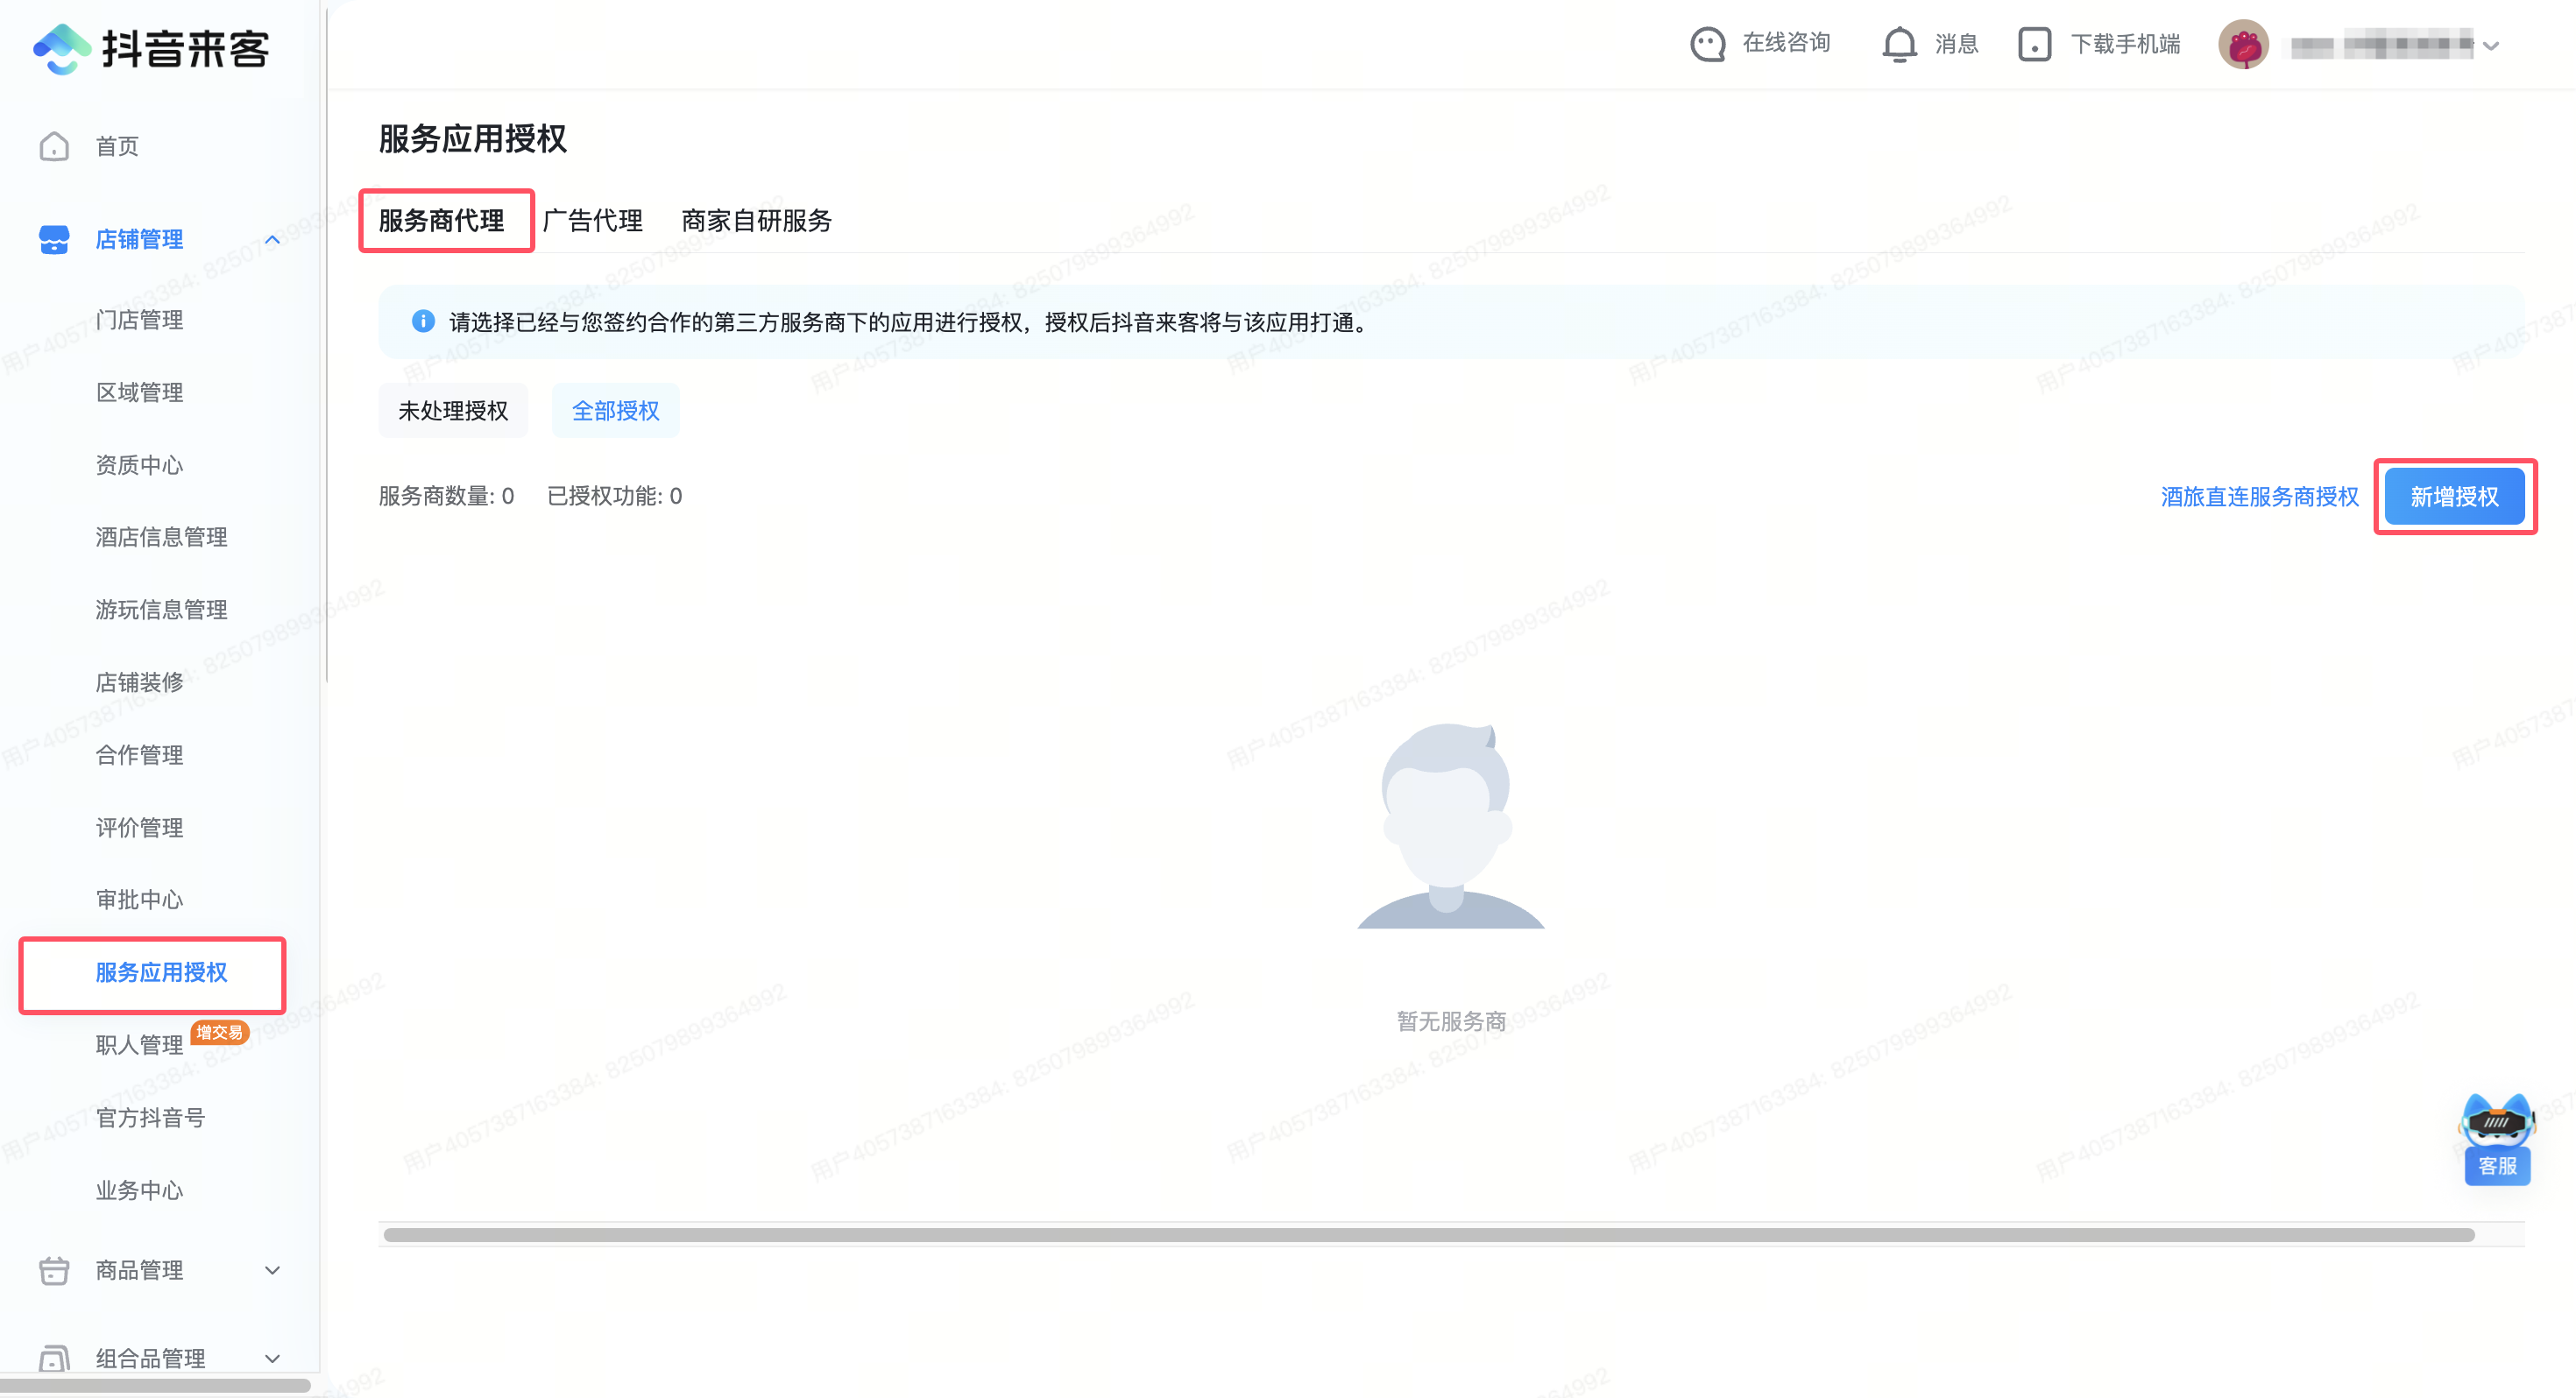
Task: Open the 酒旅直连服务商授权 link
Action: click(x=2260, y=497)
